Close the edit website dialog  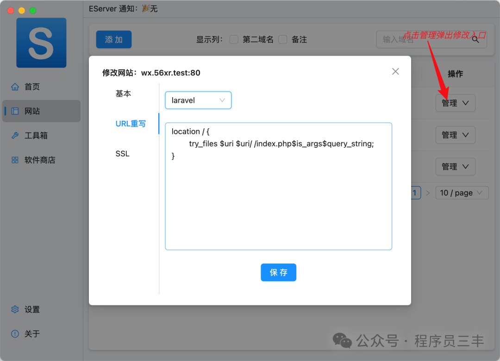395,71
